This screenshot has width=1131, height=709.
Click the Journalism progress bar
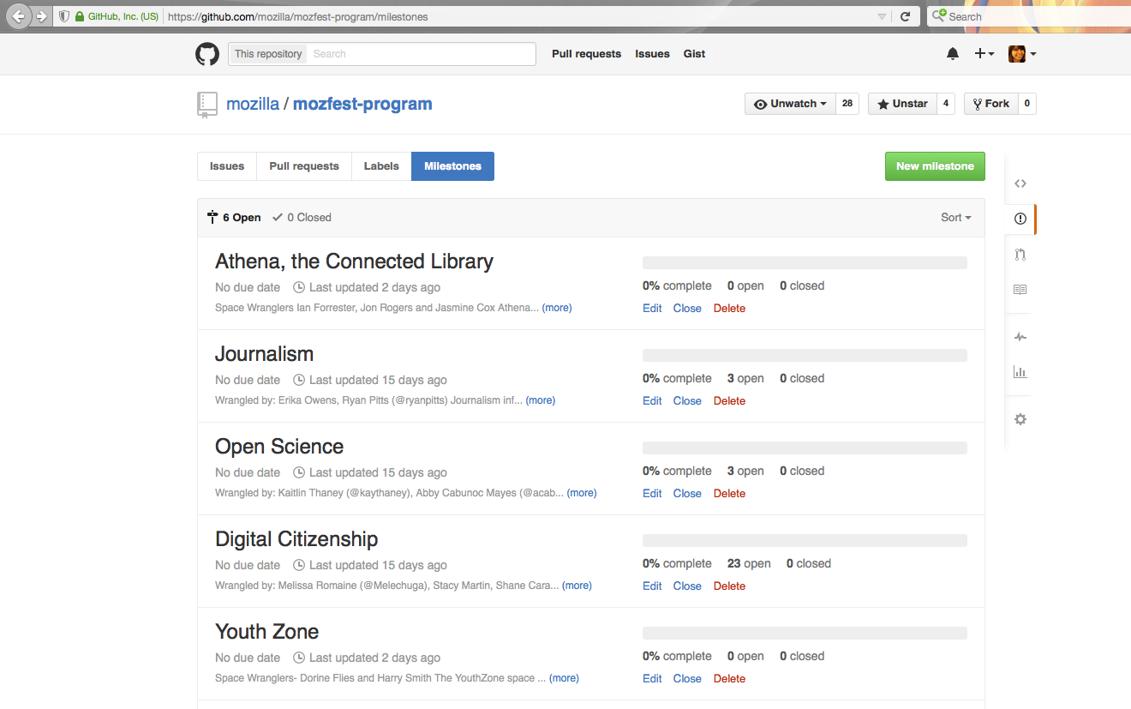pos(805,355)
